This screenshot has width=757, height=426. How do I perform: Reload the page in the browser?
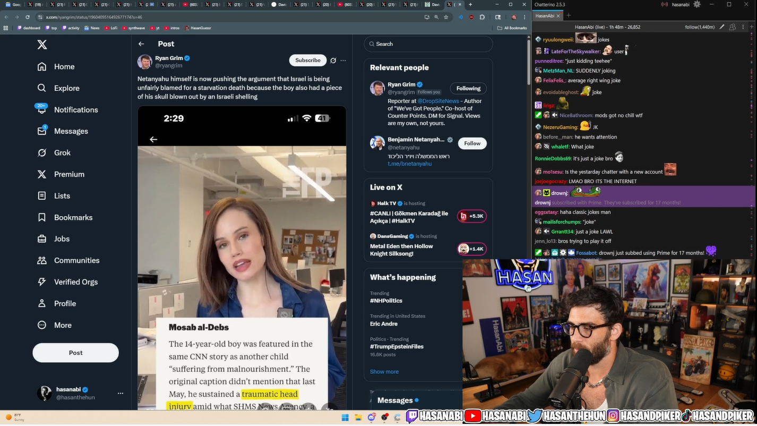click(x=28, y=17)
